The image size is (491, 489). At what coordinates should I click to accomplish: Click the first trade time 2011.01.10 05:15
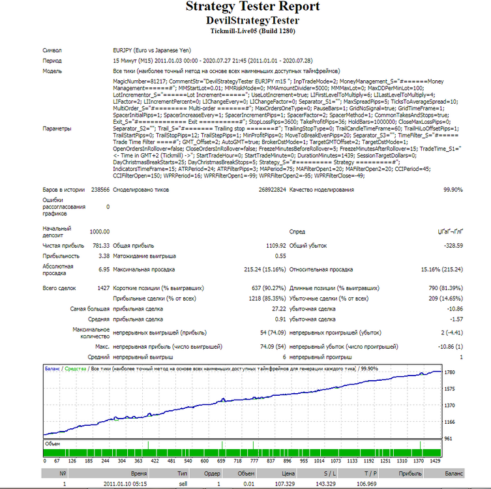click(x=125, y=484)
